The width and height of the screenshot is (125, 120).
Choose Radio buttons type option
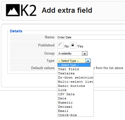[x=75, y=86]
